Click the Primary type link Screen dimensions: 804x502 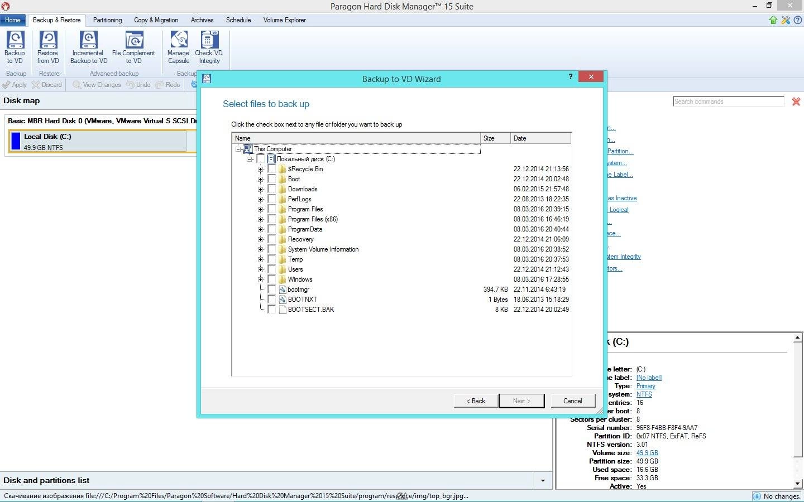pyautogui.click(x=646, y=386)
